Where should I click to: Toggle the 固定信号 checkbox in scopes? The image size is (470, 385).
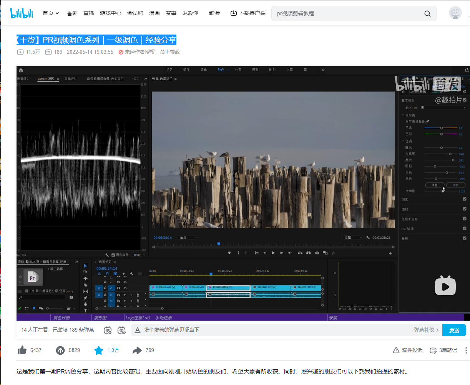(113, 255)
